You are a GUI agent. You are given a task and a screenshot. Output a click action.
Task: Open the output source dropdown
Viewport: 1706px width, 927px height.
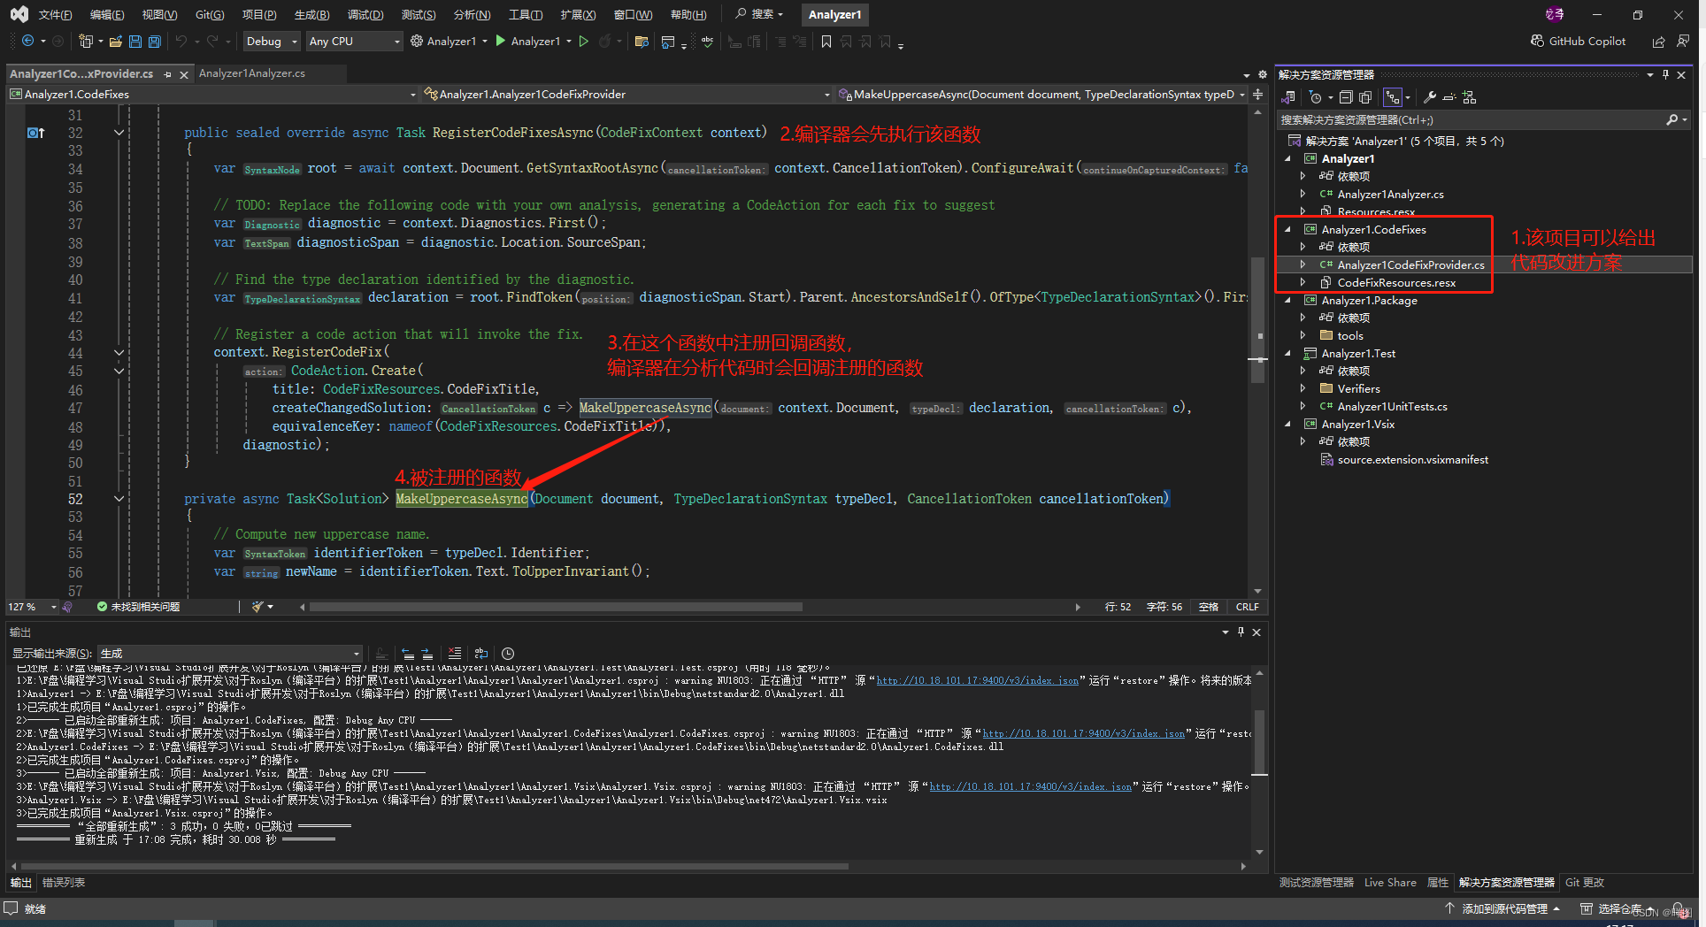point(230,654)
